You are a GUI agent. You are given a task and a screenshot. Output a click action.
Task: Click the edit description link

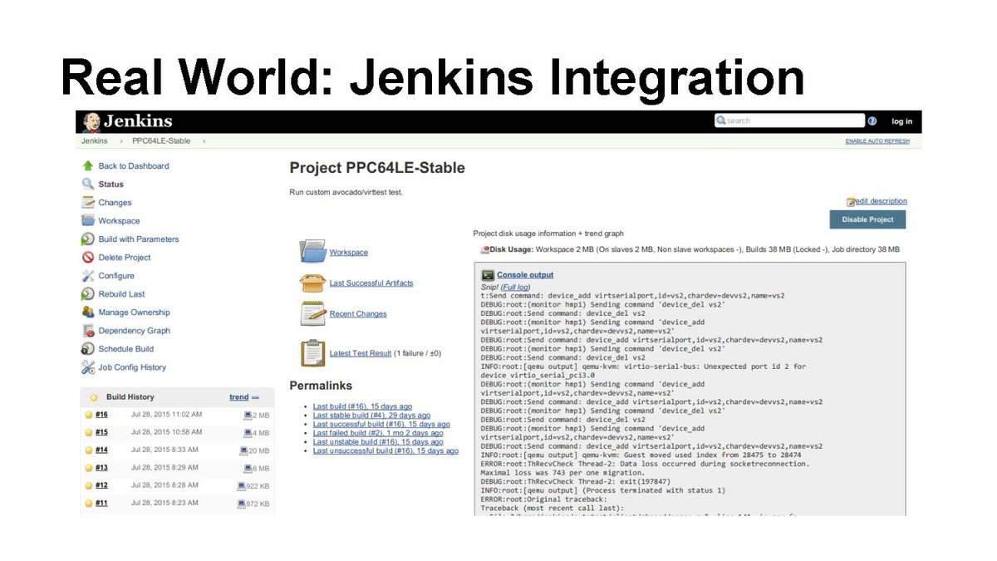click(x=882, y=201)
